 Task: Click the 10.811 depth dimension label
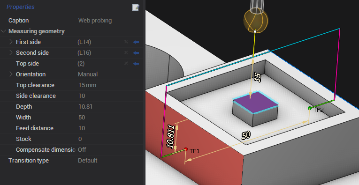171,137
